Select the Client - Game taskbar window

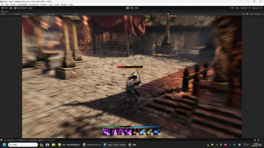(115, 145)
